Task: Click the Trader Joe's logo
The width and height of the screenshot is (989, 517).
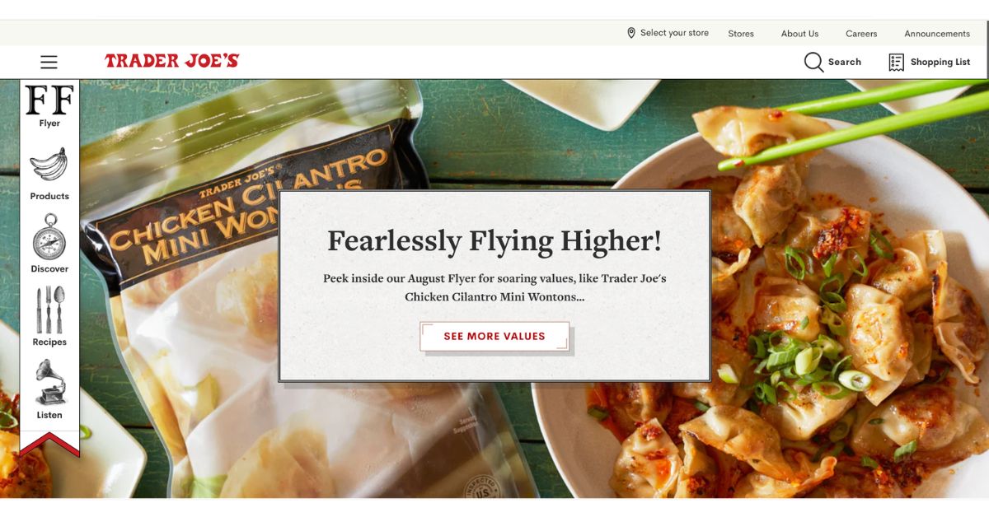Action: (172, 61)
